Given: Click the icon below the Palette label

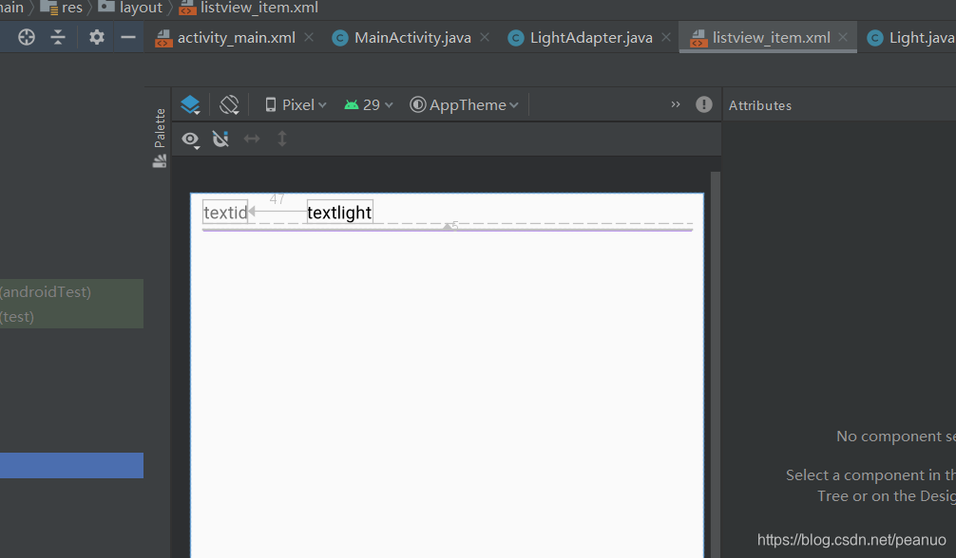Looking at the screenshot, I should pos(160,161).
